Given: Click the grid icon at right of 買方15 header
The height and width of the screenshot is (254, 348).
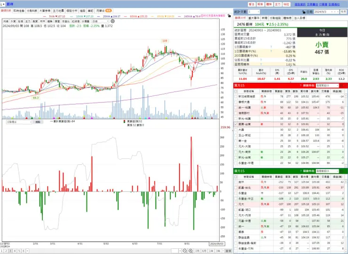Looking at the screenshot, I should tap(341, 85).
